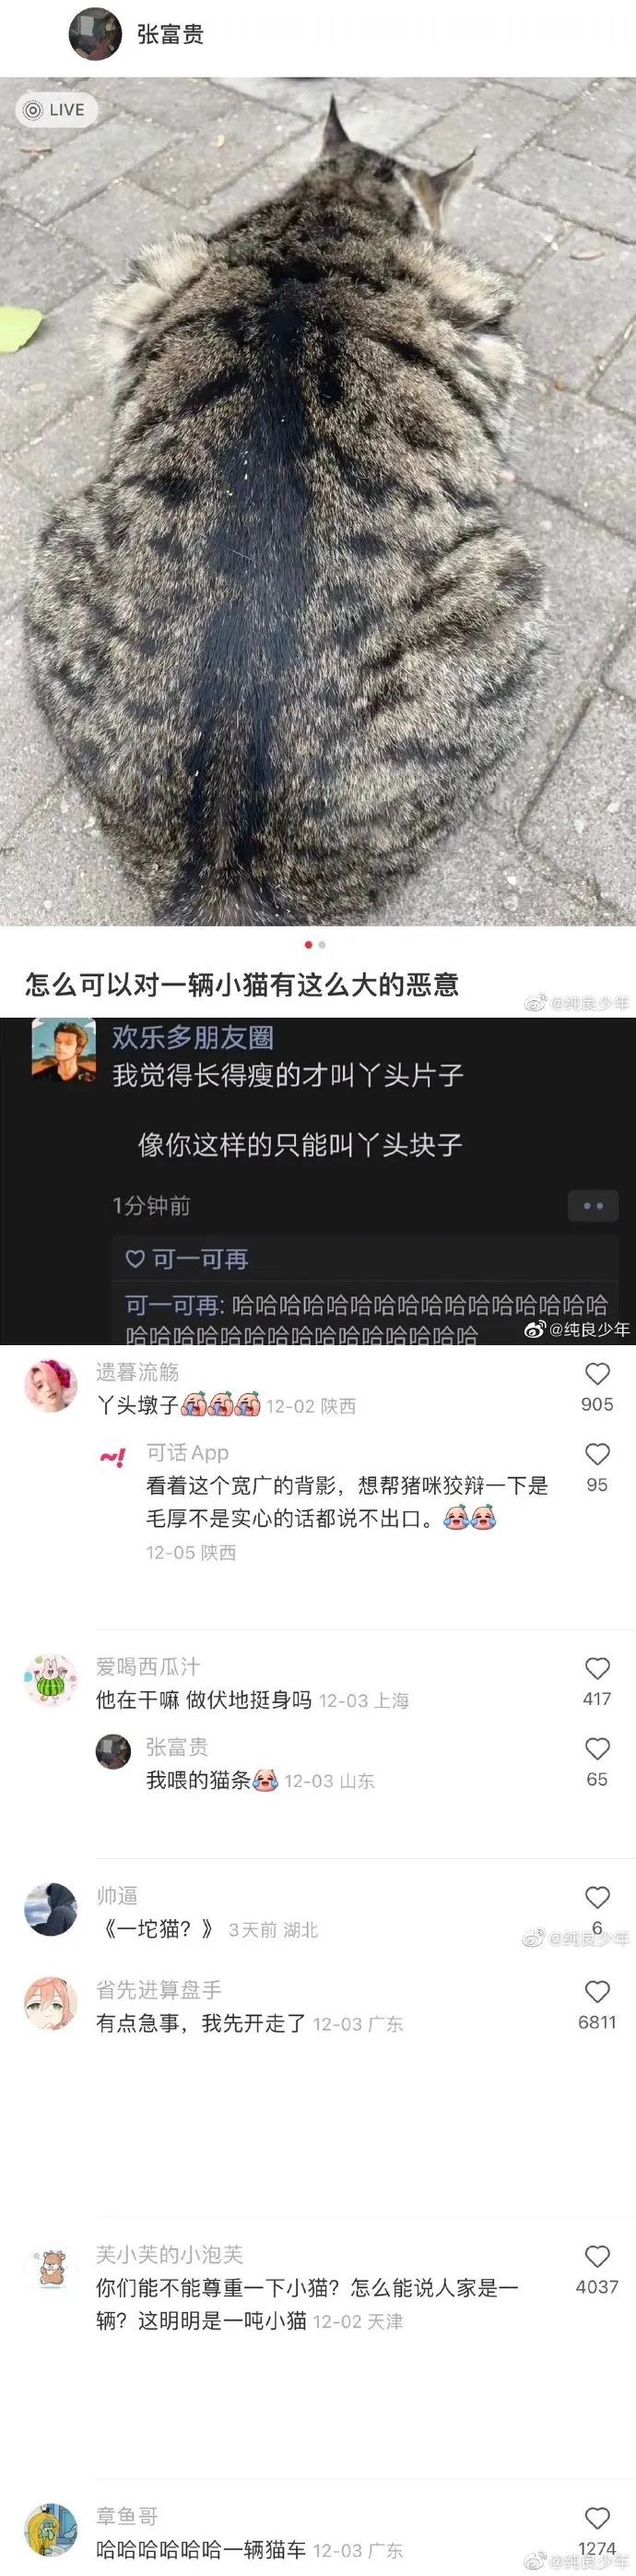The image size is (636, 2576).
Task: Like 爱喝西瓜汁's comment with 417 likes
Action: coord(597,1668)
